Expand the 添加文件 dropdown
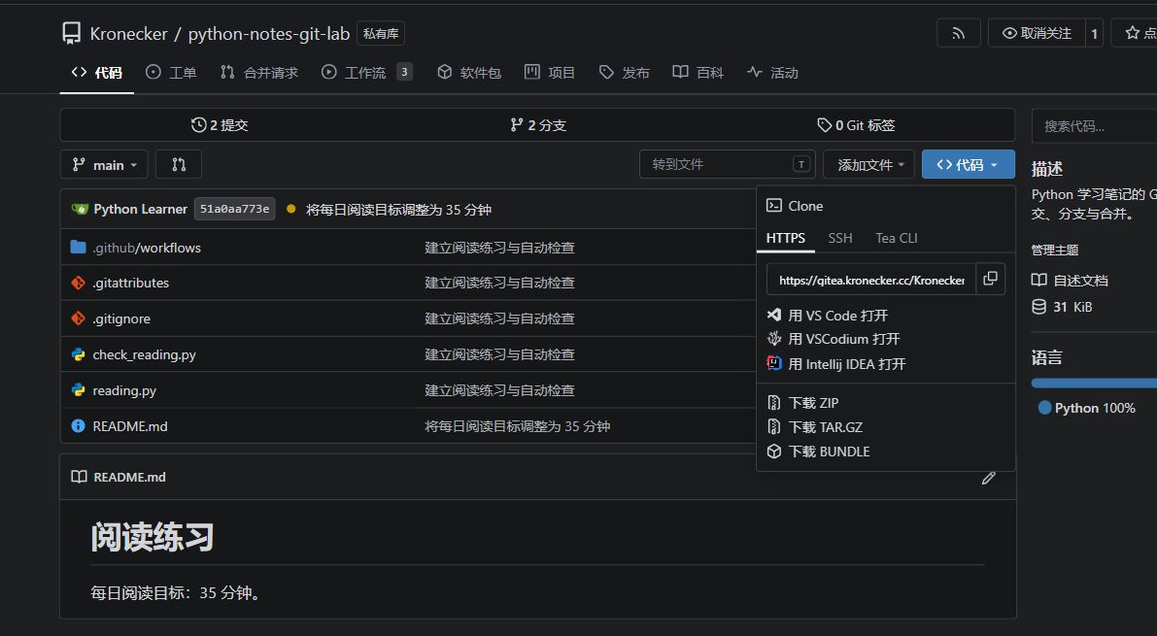 click(868, 164)
